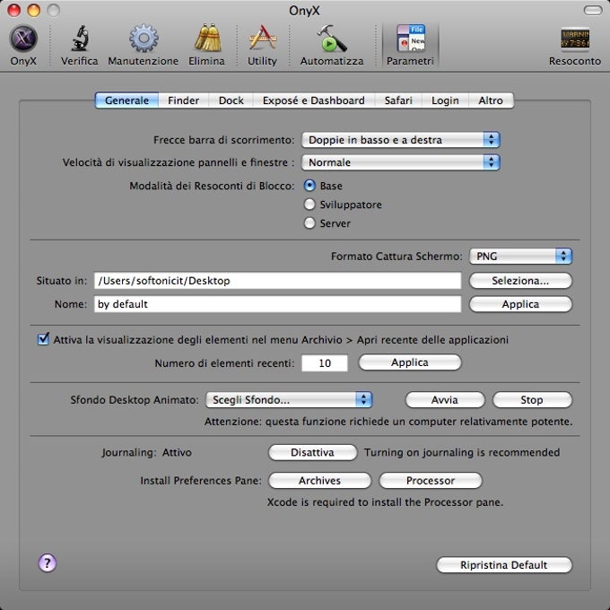
Task: Click the 'Sfondo Desktop Animato:' label
Action: [135, 400]
